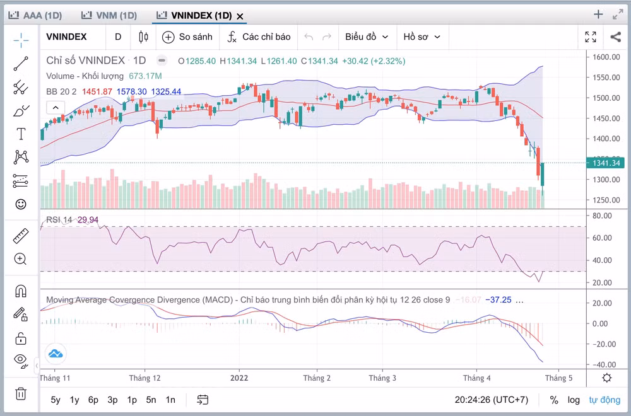Open timezone menu at 20:24:26 (UTC+7)
The width and height of the screenshot is (631, 416).
click(x=492, y=400)
